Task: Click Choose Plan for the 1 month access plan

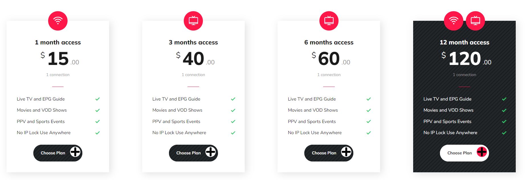Action: click(58, 153)
